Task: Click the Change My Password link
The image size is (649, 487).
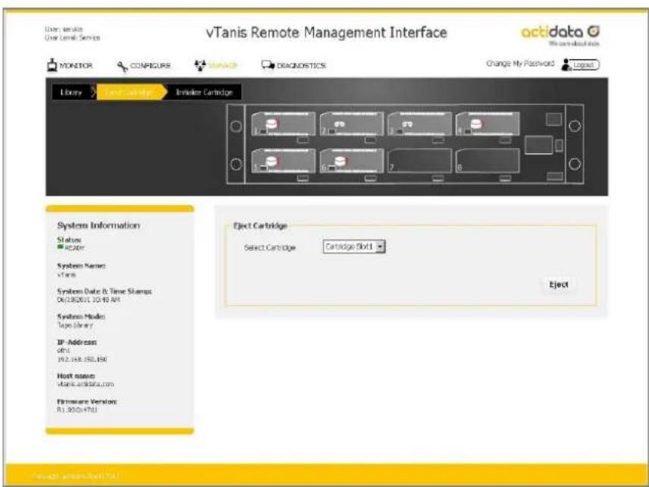Action: point(520,64)
